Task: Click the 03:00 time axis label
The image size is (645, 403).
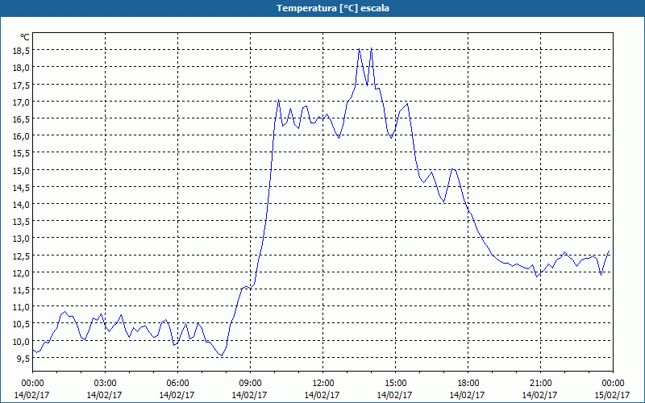Action: click(105, 384)
